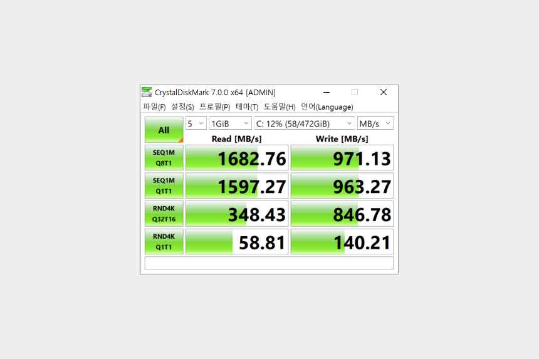Open the 테마(T) menu
539x359 pixels.
[x=247, y=107]
